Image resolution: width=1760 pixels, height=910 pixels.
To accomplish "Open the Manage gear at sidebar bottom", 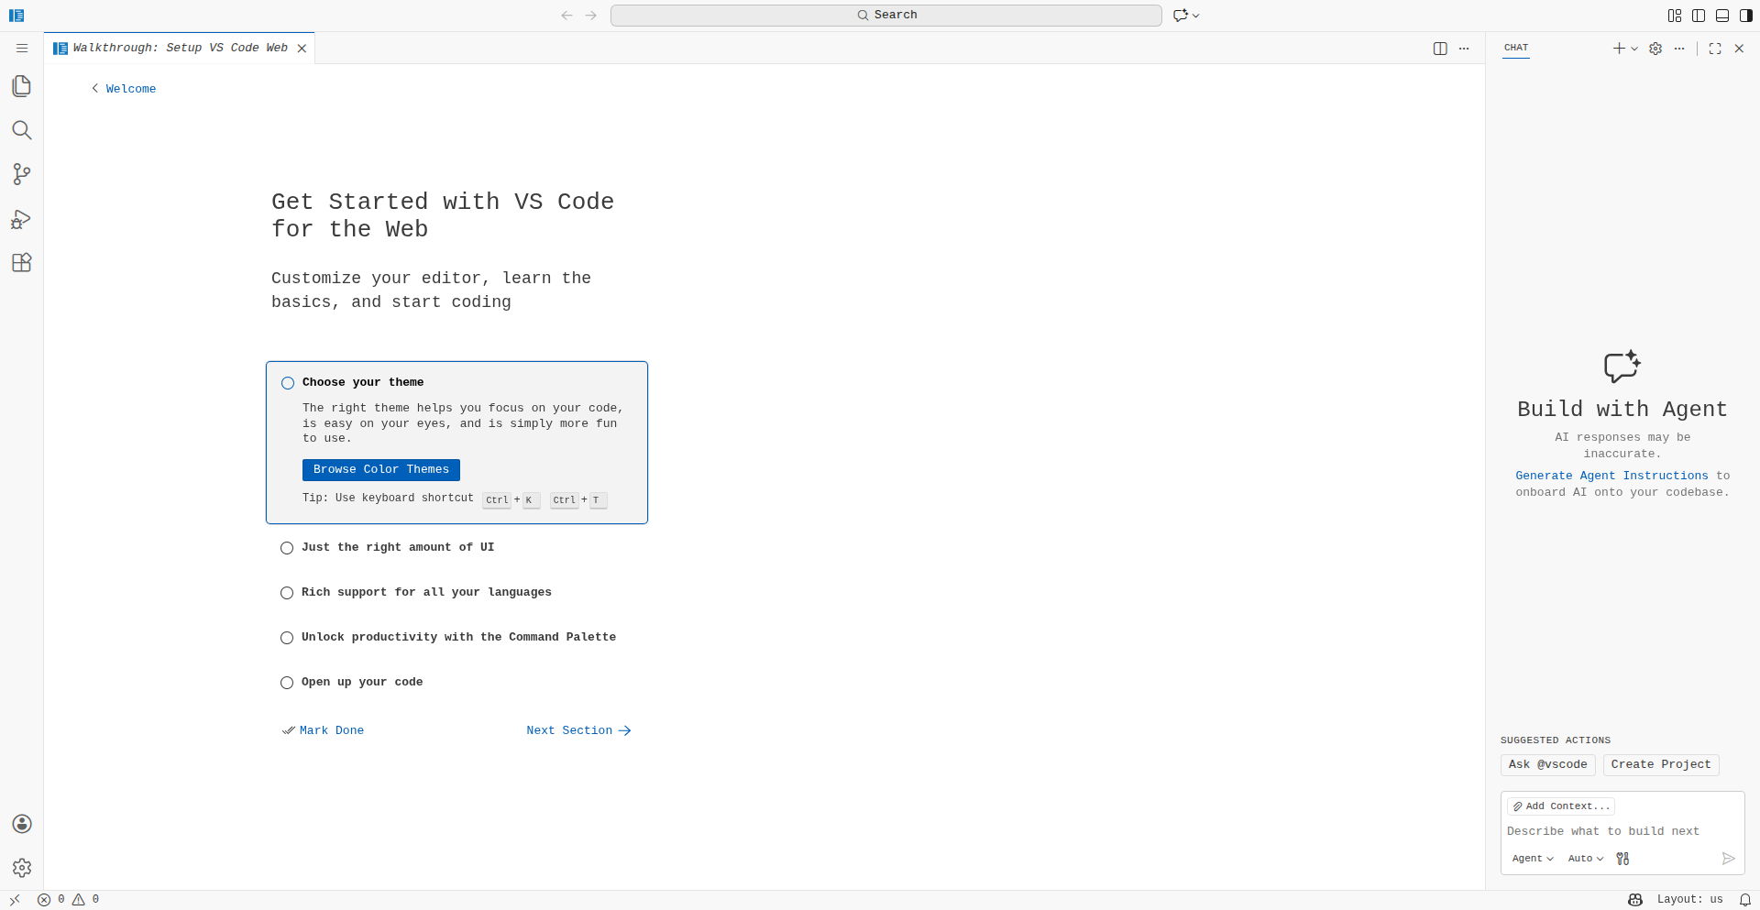I will (x=22, y=868).
